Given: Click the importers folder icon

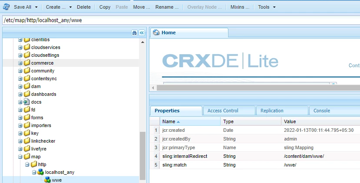Looking at the screenshot, I should 27,125.
